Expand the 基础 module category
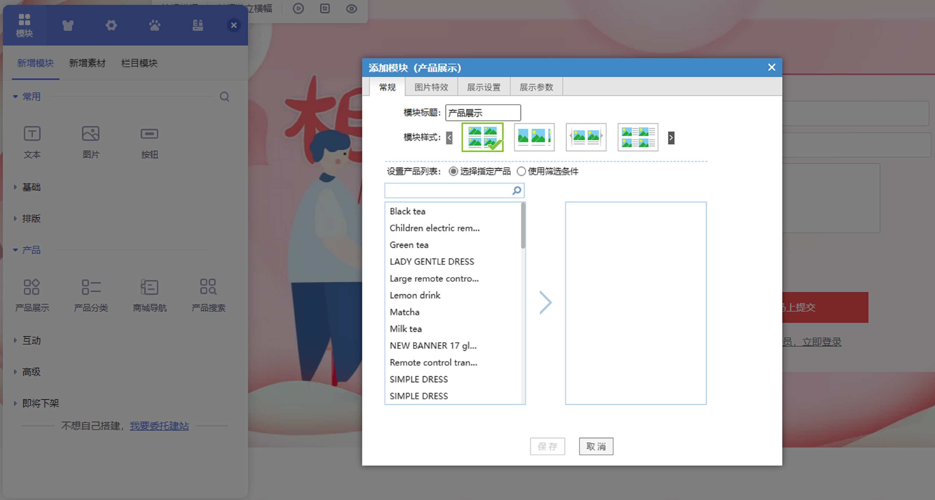This screenshot has height=500, width=935. tap(31, 187)
